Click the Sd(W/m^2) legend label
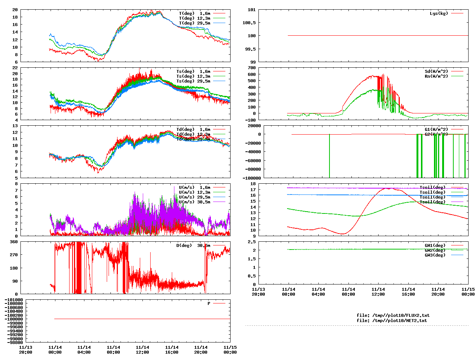This screenshot has width=476, height=357. pyautogui.click(x=437, y=71)
